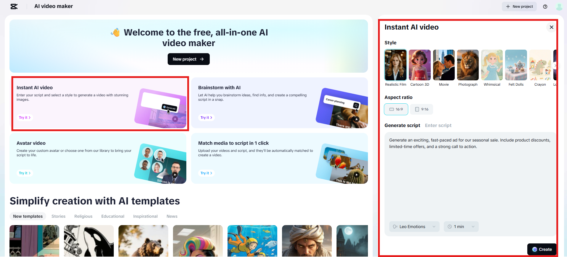Choose 9:16 aspect ratio

coord(422,109)
